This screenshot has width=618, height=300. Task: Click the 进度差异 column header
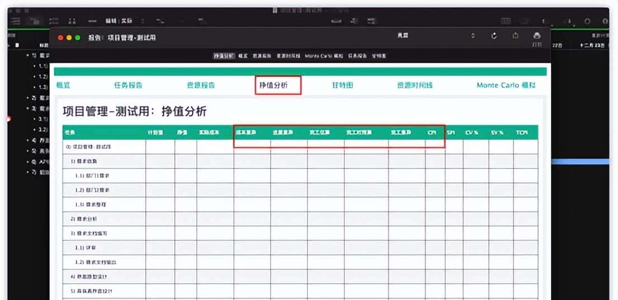(289, 133)
